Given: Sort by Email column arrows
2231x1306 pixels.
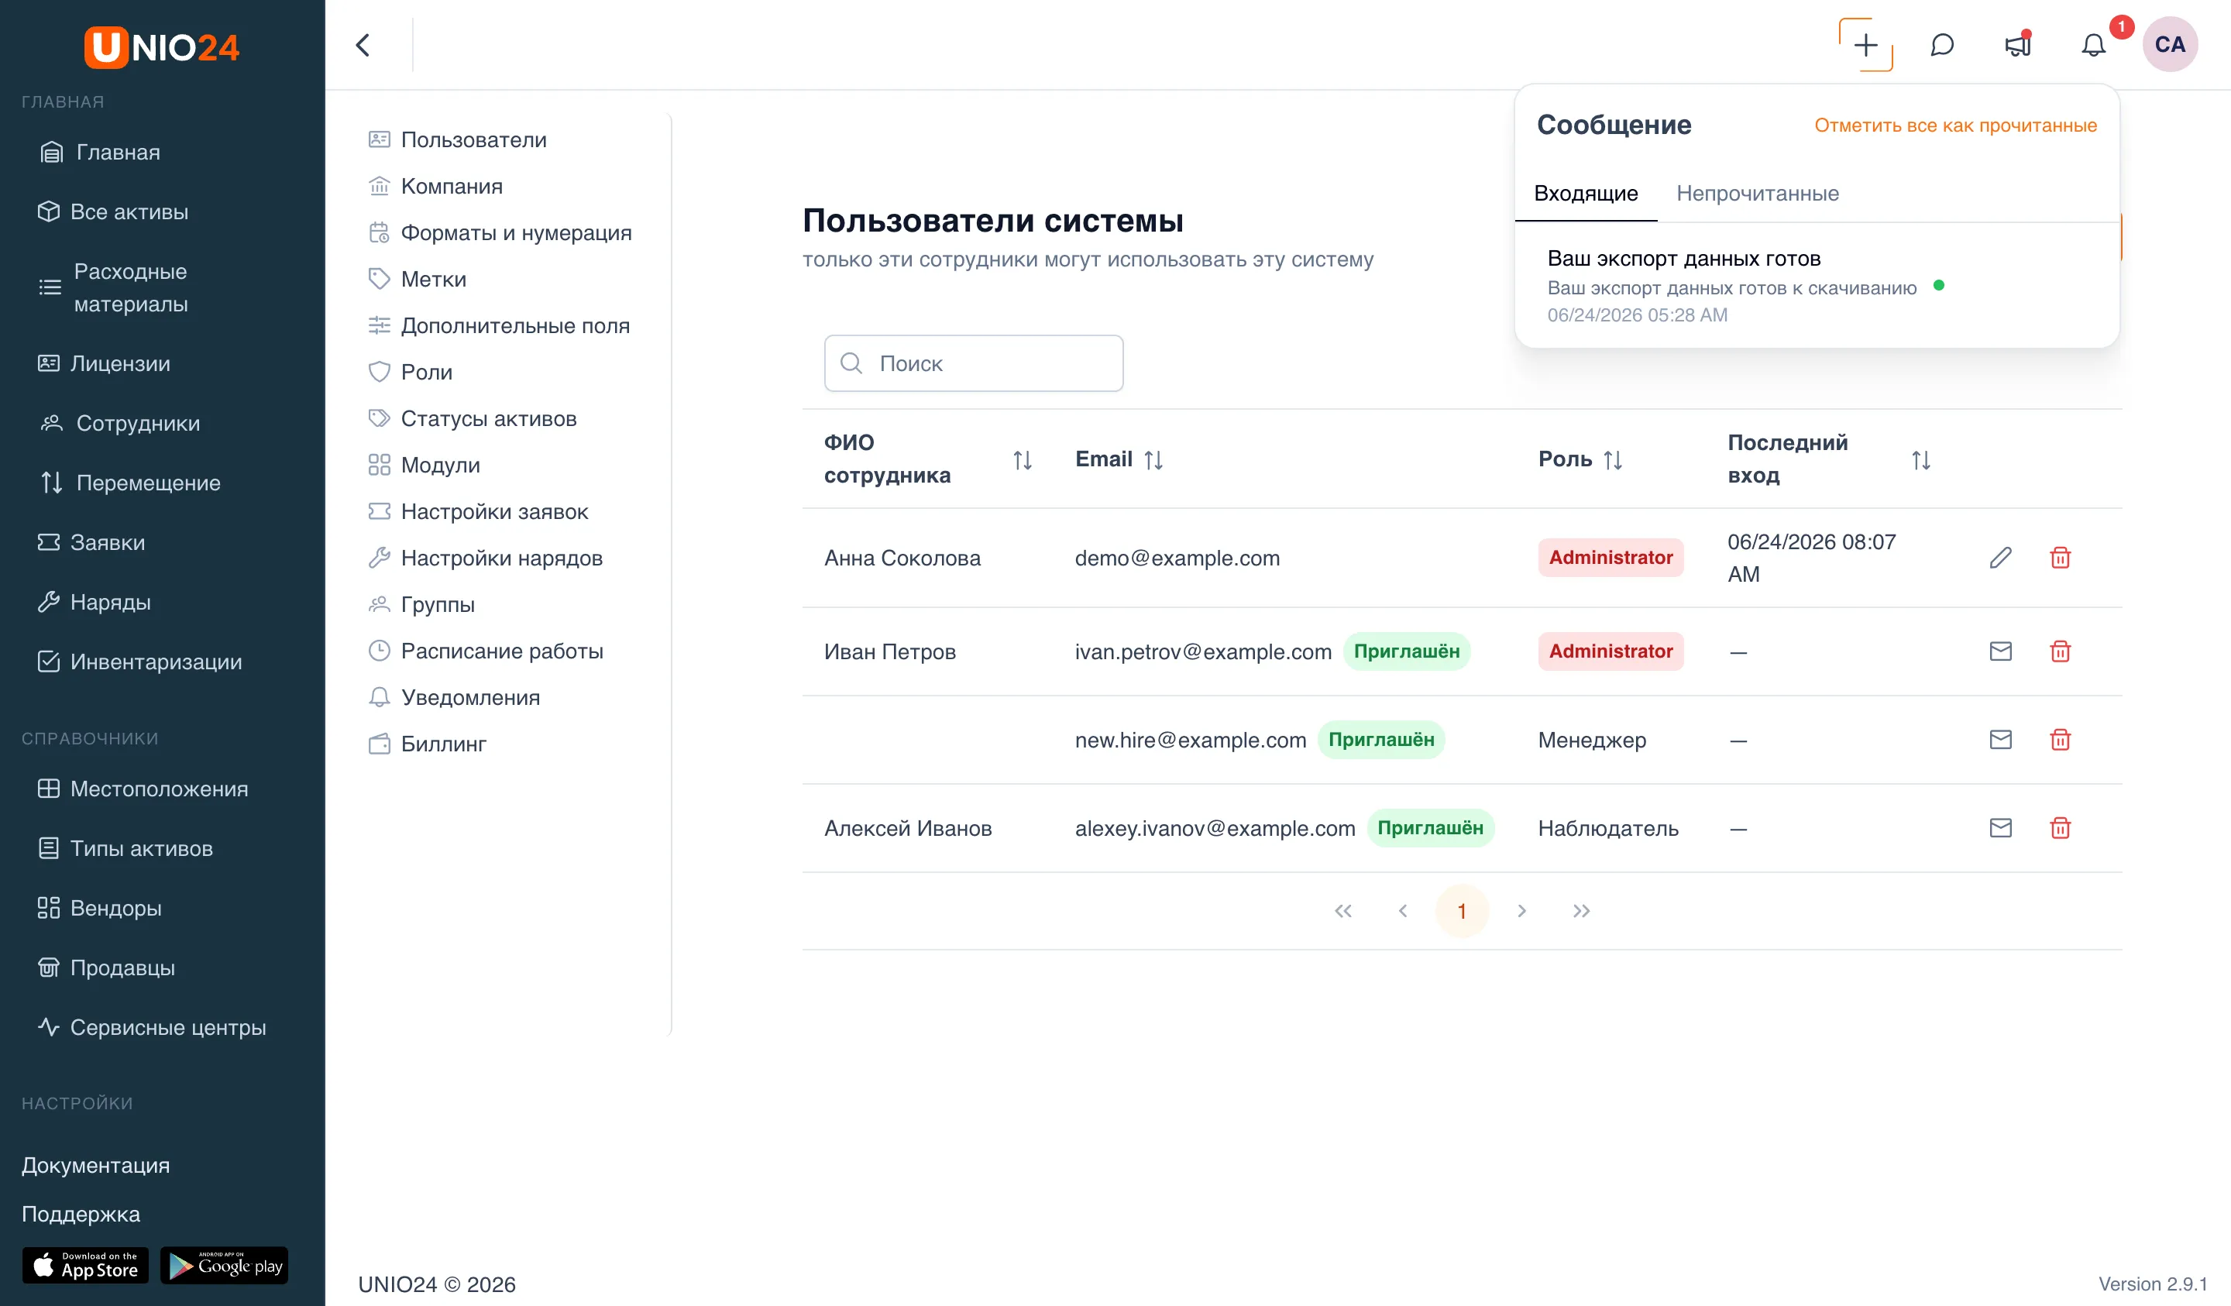Looking at the screenshot, I should coord(1153,459).
